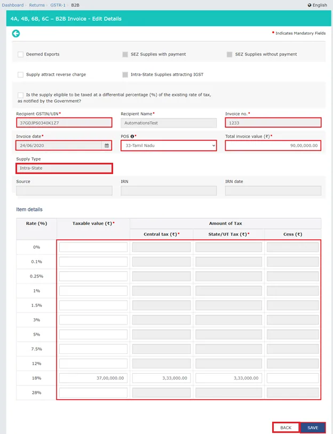Click the B2B breadcrumb text
333x434 pixels.
pos(75,5)
